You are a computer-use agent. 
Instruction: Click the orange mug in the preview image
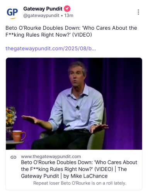19,136
